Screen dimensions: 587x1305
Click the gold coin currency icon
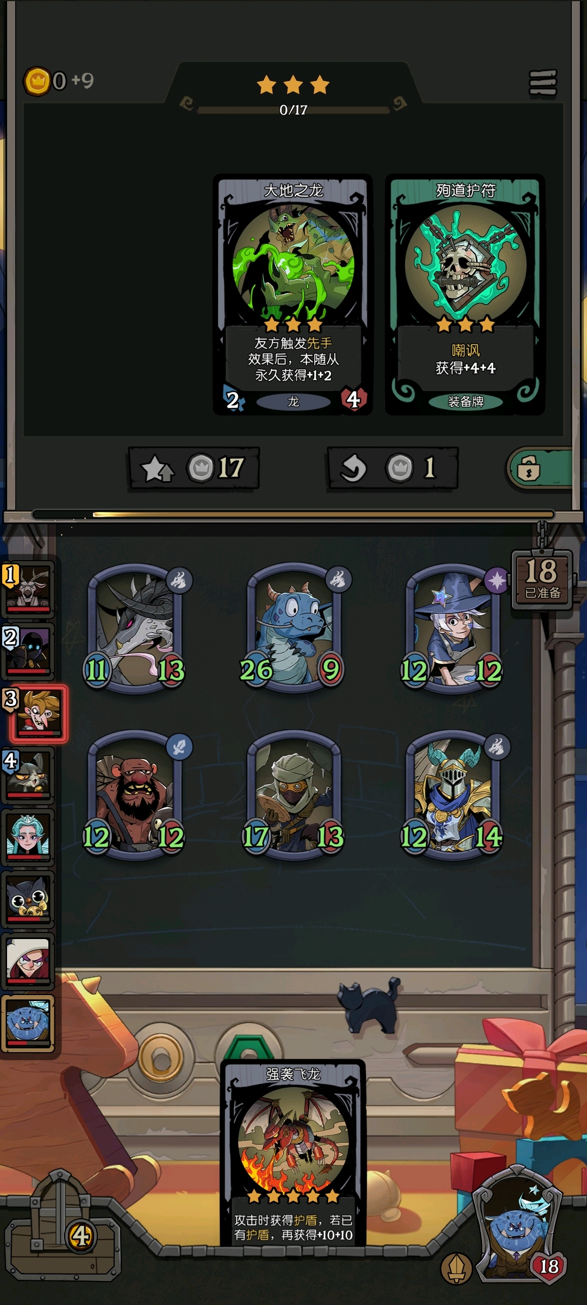37,82
